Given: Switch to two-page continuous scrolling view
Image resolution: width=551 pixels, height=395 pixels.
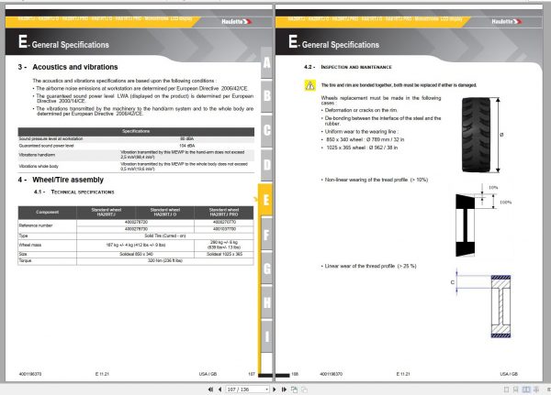Looking at the screenshot, I should [536, 390].
